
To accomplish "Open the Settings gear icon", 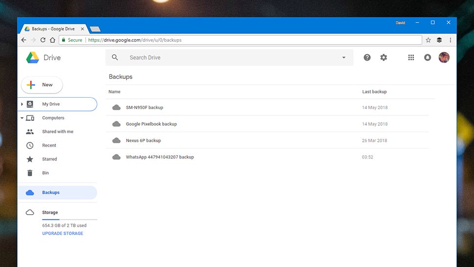I will coord(384,57).
